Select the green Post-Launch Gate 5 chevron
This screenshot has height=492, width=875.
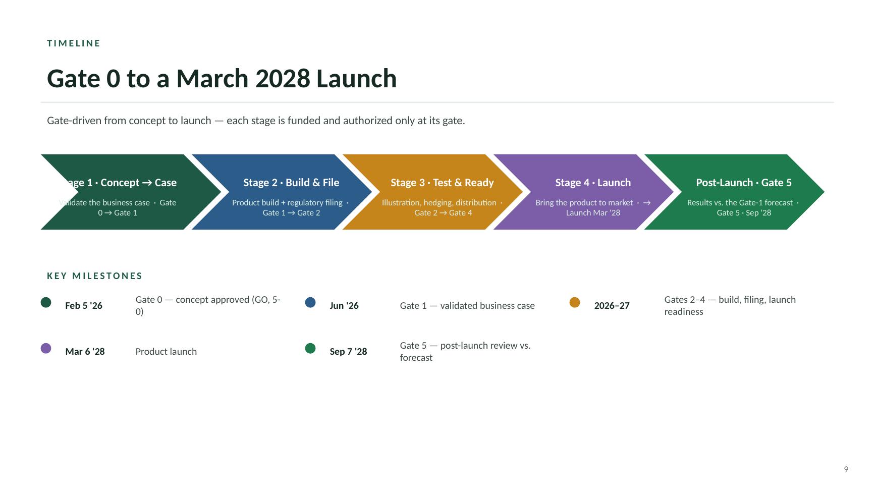click(x=735, y=192)
